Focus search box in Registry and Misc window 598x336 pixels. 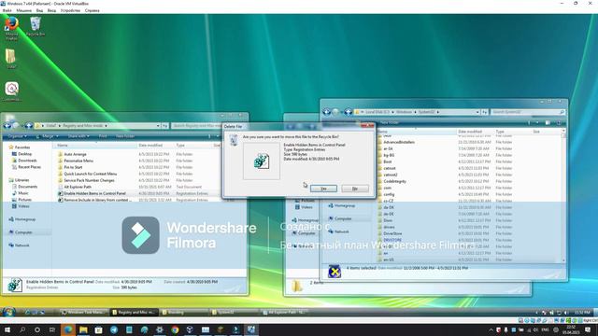[x=196, y=125]
